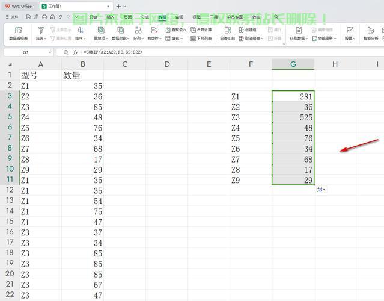Select cell B13 containing 54

click(x=83, y=201)
